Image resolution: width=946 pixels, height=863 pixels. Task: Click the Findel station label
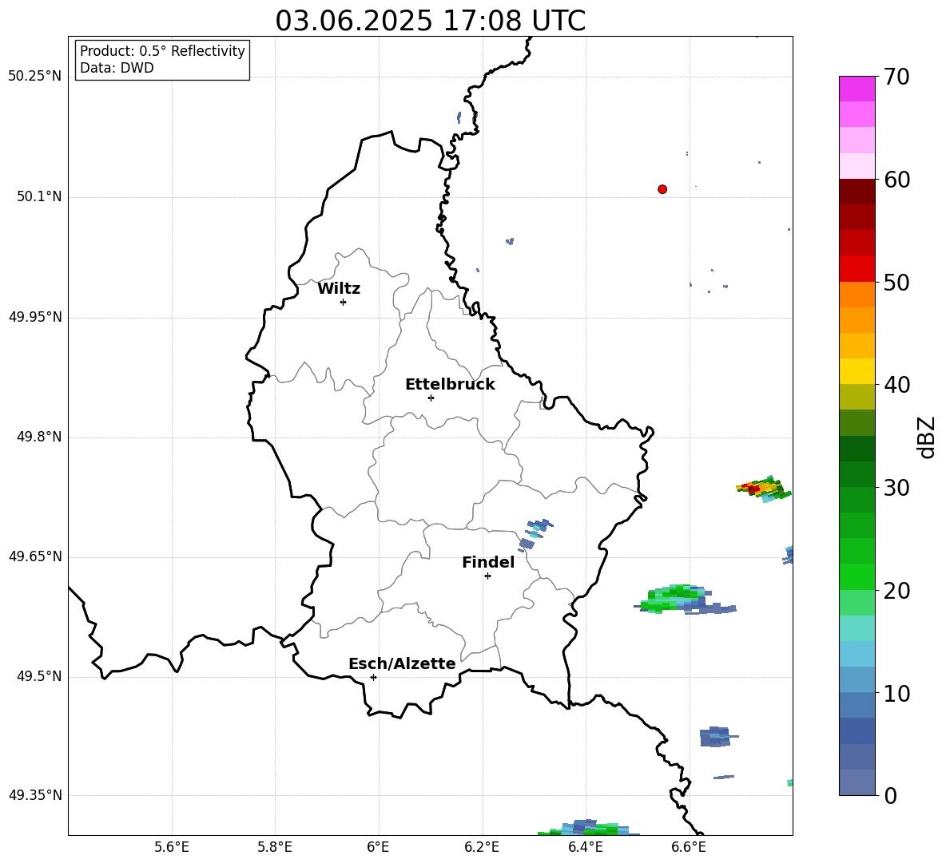click(x=488, y=562)
